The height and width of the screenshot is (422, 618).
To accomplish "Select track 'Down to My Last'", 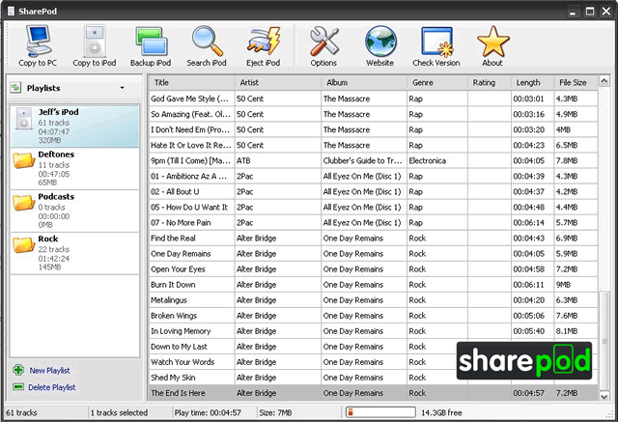I will (x=179, y=347).
